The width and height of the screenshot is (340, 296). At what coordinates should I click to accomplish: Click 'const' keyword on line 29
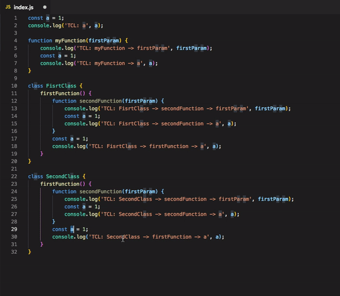click(60, 230)
